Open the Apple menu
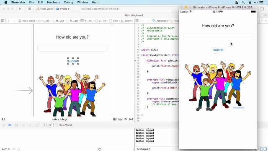The height and width of the screenshot is (151, 268). 5,2
